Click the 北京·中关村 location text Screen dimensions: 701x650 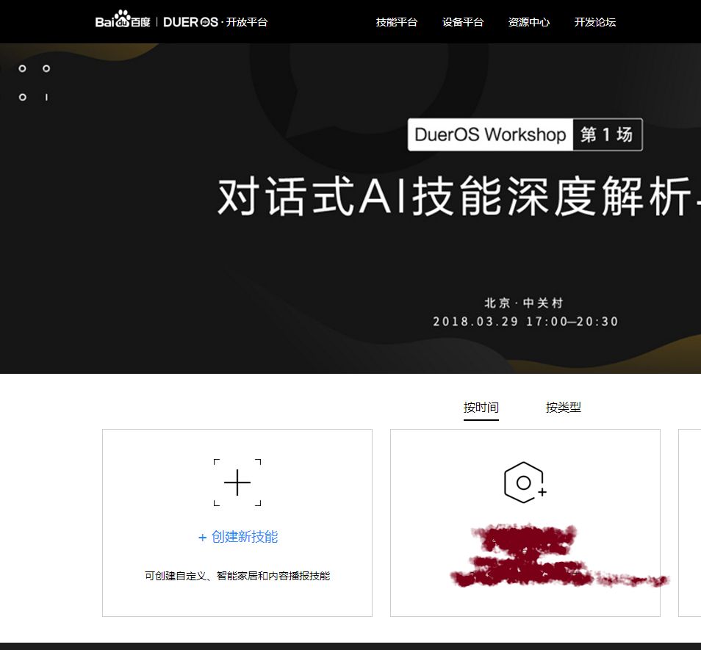coord(525,303)
